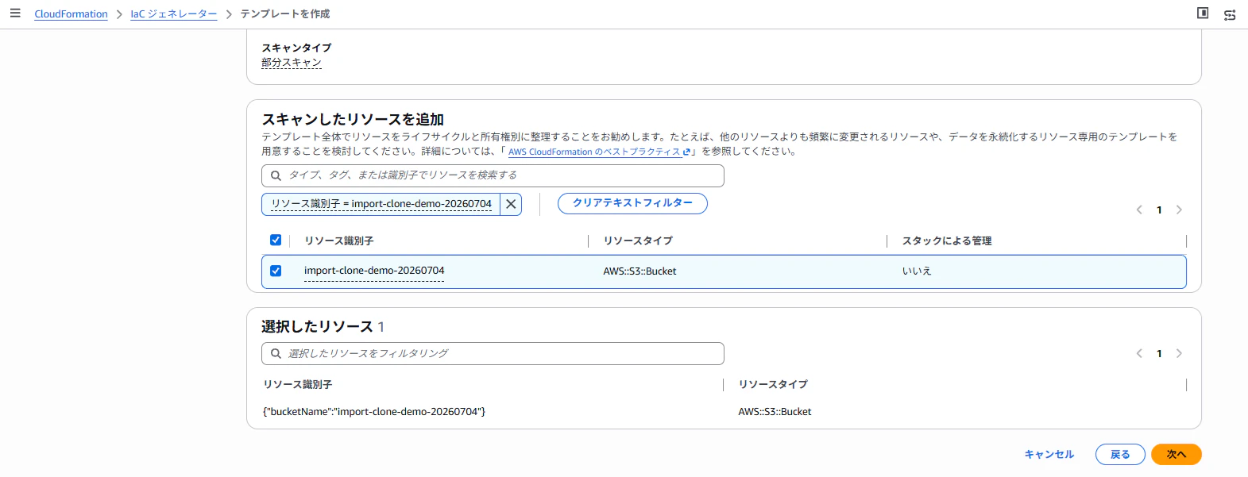Open AWS CloudFormation のベストプラクティス link
This screenshot has width=1248, height=477.
(599, 152)
